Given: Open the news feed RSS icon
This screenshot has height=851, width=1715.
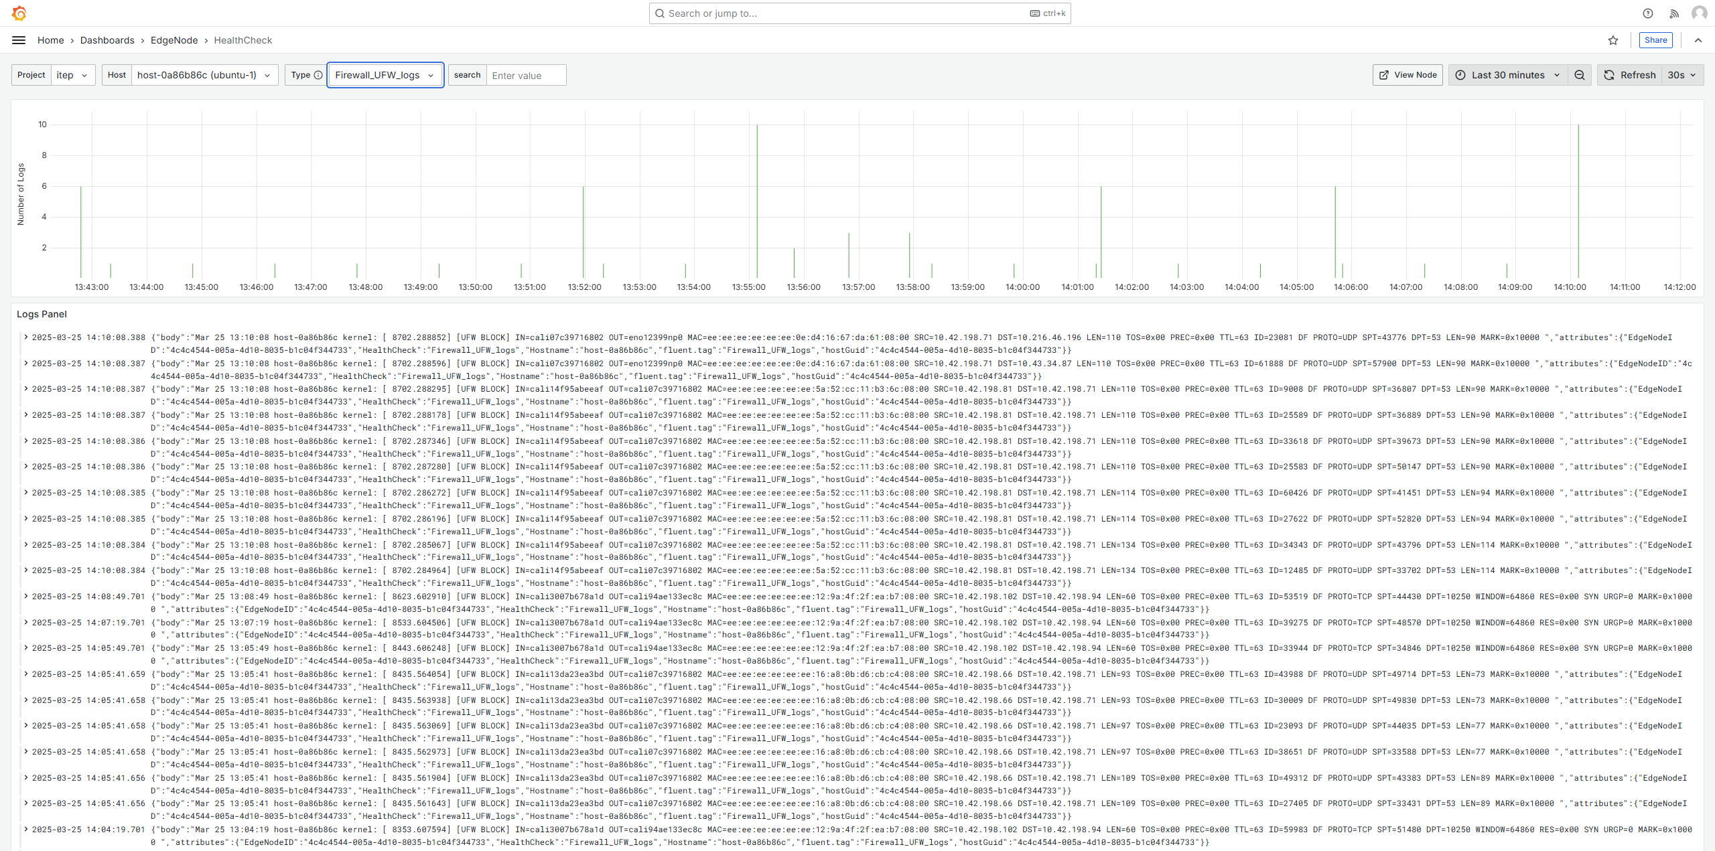Looking at the screenshot, I should (1674, 13).
